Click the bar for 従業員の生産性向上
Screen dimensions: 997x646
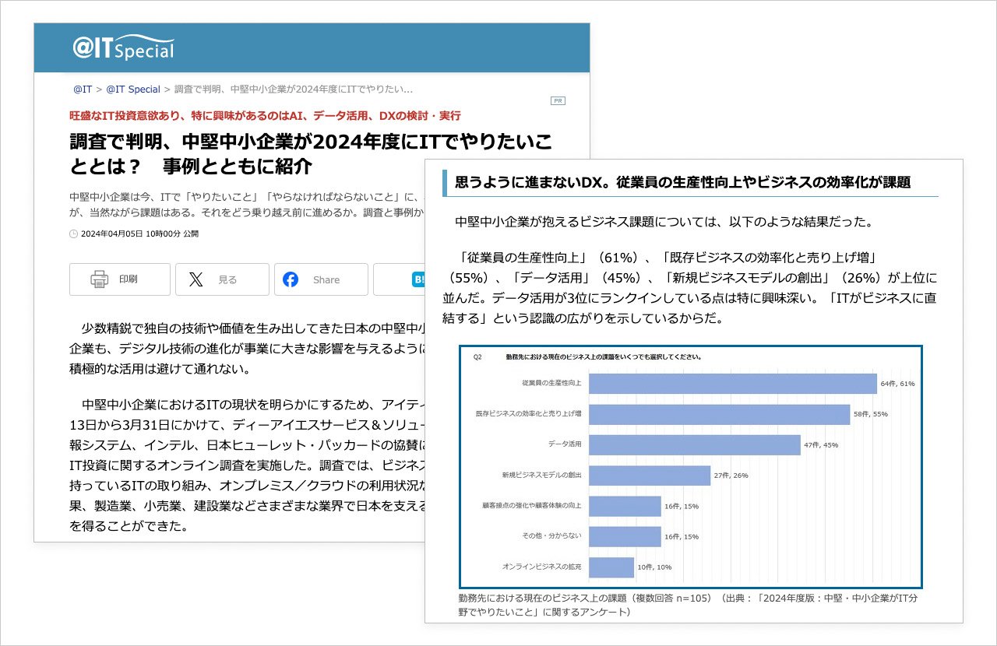(733, 384)
